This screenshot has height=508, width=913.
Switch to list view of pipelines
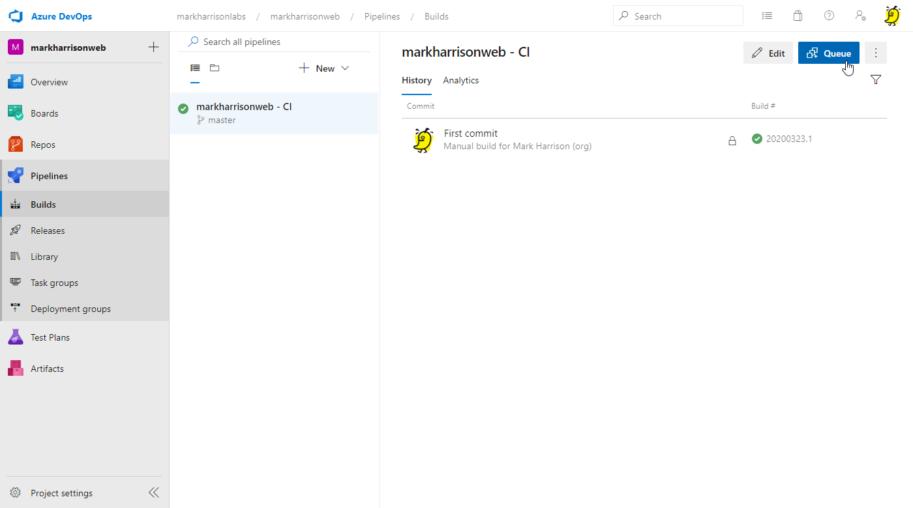pos(195,68)
